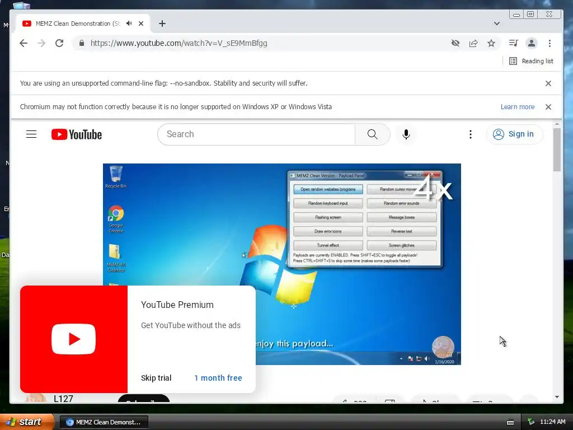This screenshot has height=430, width=573.
Task: Click the red YouTube Premium logo image
Action: point(74,339)
